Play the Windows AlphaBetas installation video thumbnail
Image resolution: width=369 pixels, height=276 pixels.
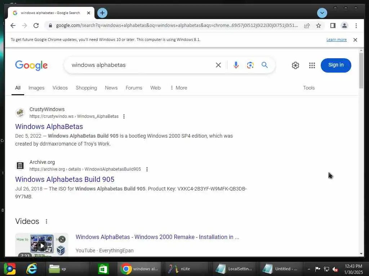coord(42,245)
